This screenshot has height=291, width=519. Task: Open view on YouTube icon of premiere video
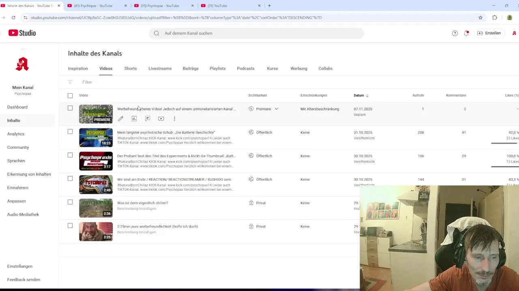tap(161, 118)
